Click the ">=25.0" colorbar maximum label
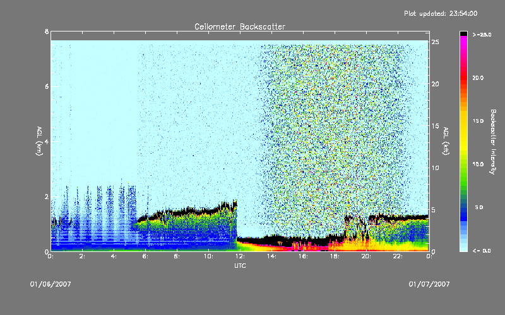Screen dimensions: 505x315 [x=482, y=35]
